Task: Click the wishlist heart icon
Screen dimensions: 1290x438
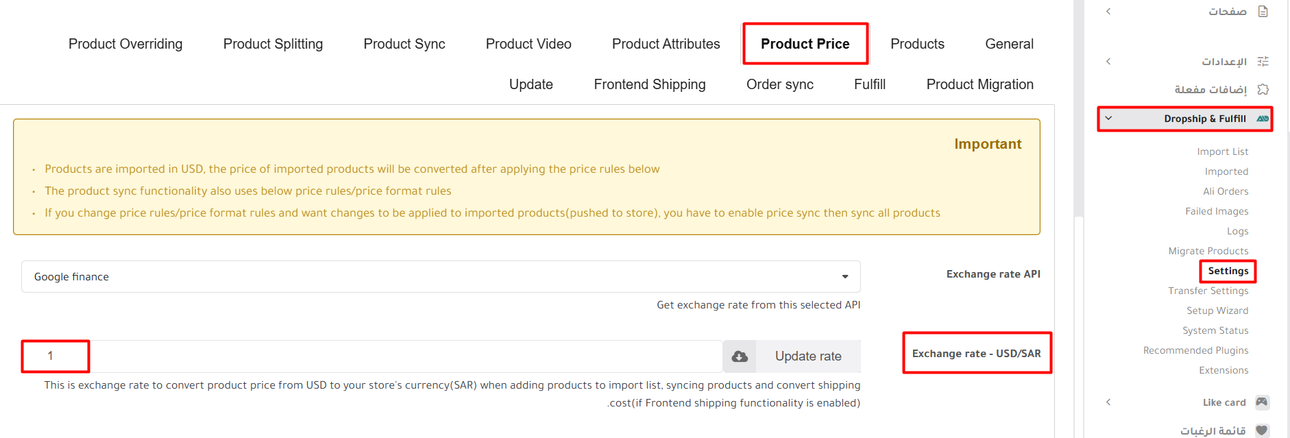Action: point(1262,430)
